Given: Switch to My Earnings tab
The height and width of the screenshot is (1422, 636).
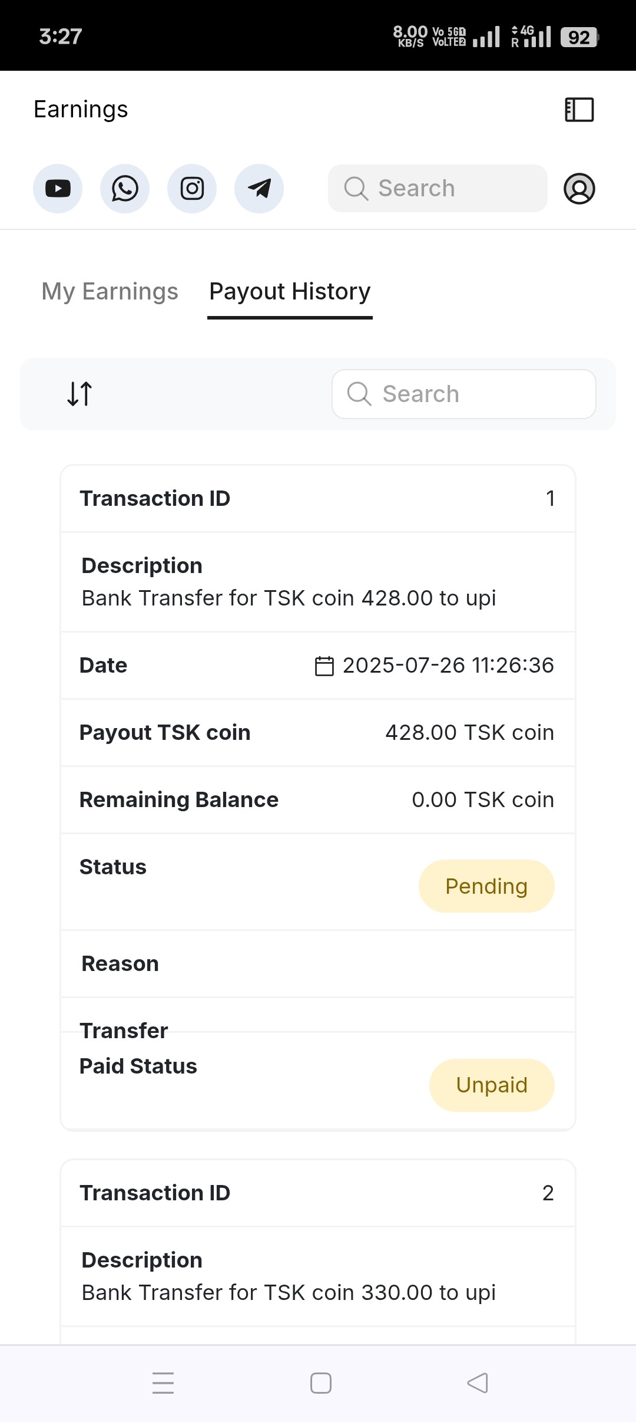Looking at the screenshot, I should (110, 291).
